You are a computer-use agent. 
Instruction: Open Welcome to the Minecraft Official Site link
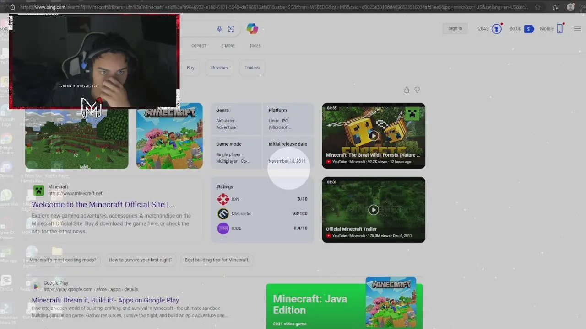(103, 205)
